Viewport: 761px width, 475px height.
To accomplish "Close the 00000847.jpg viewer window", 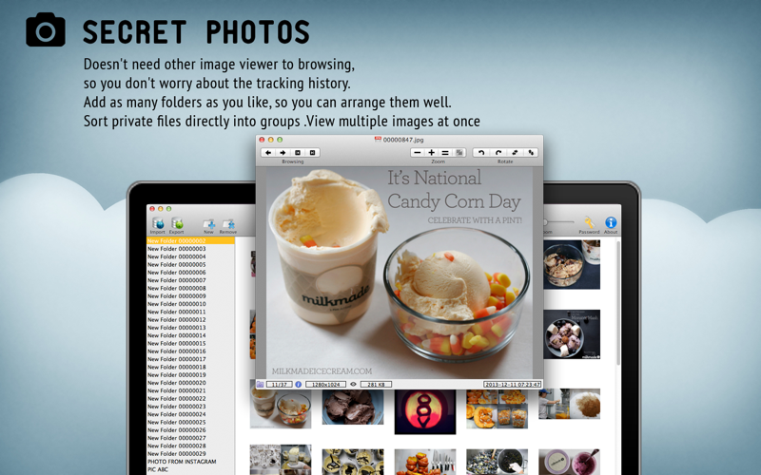I will coord(263,140).
